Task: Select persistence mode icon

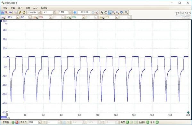Action: [x=6, y=13]
